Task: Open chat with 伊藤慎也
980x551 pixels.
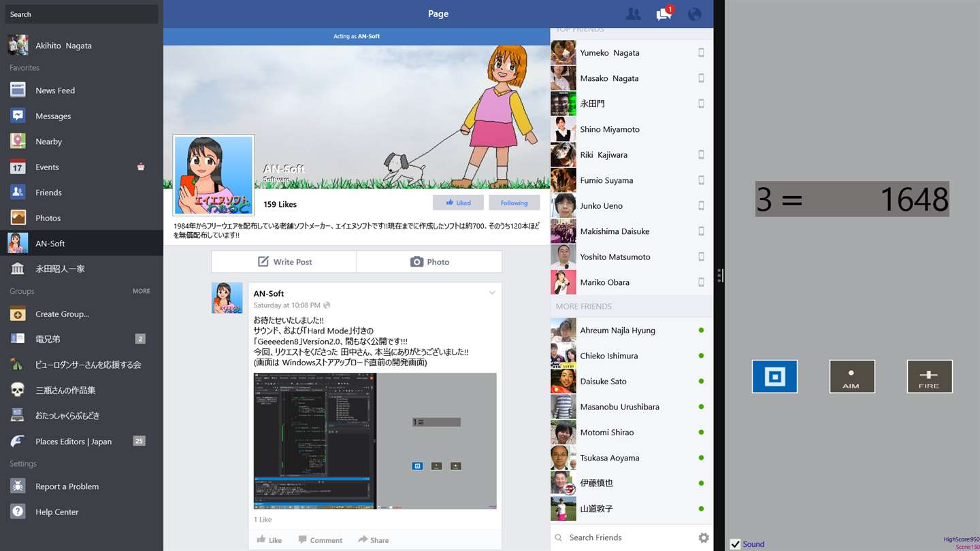Action: coord(632,483)
